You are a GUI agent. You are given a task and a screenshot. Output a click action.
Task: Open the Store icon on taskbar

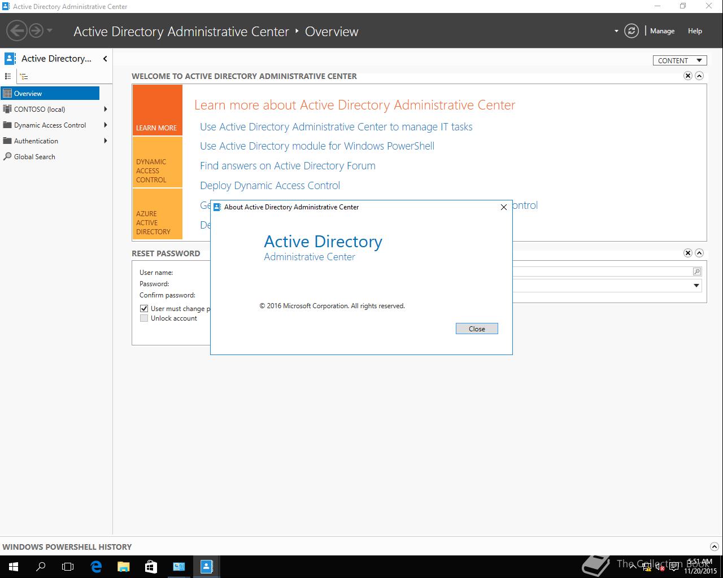point(151,567)
